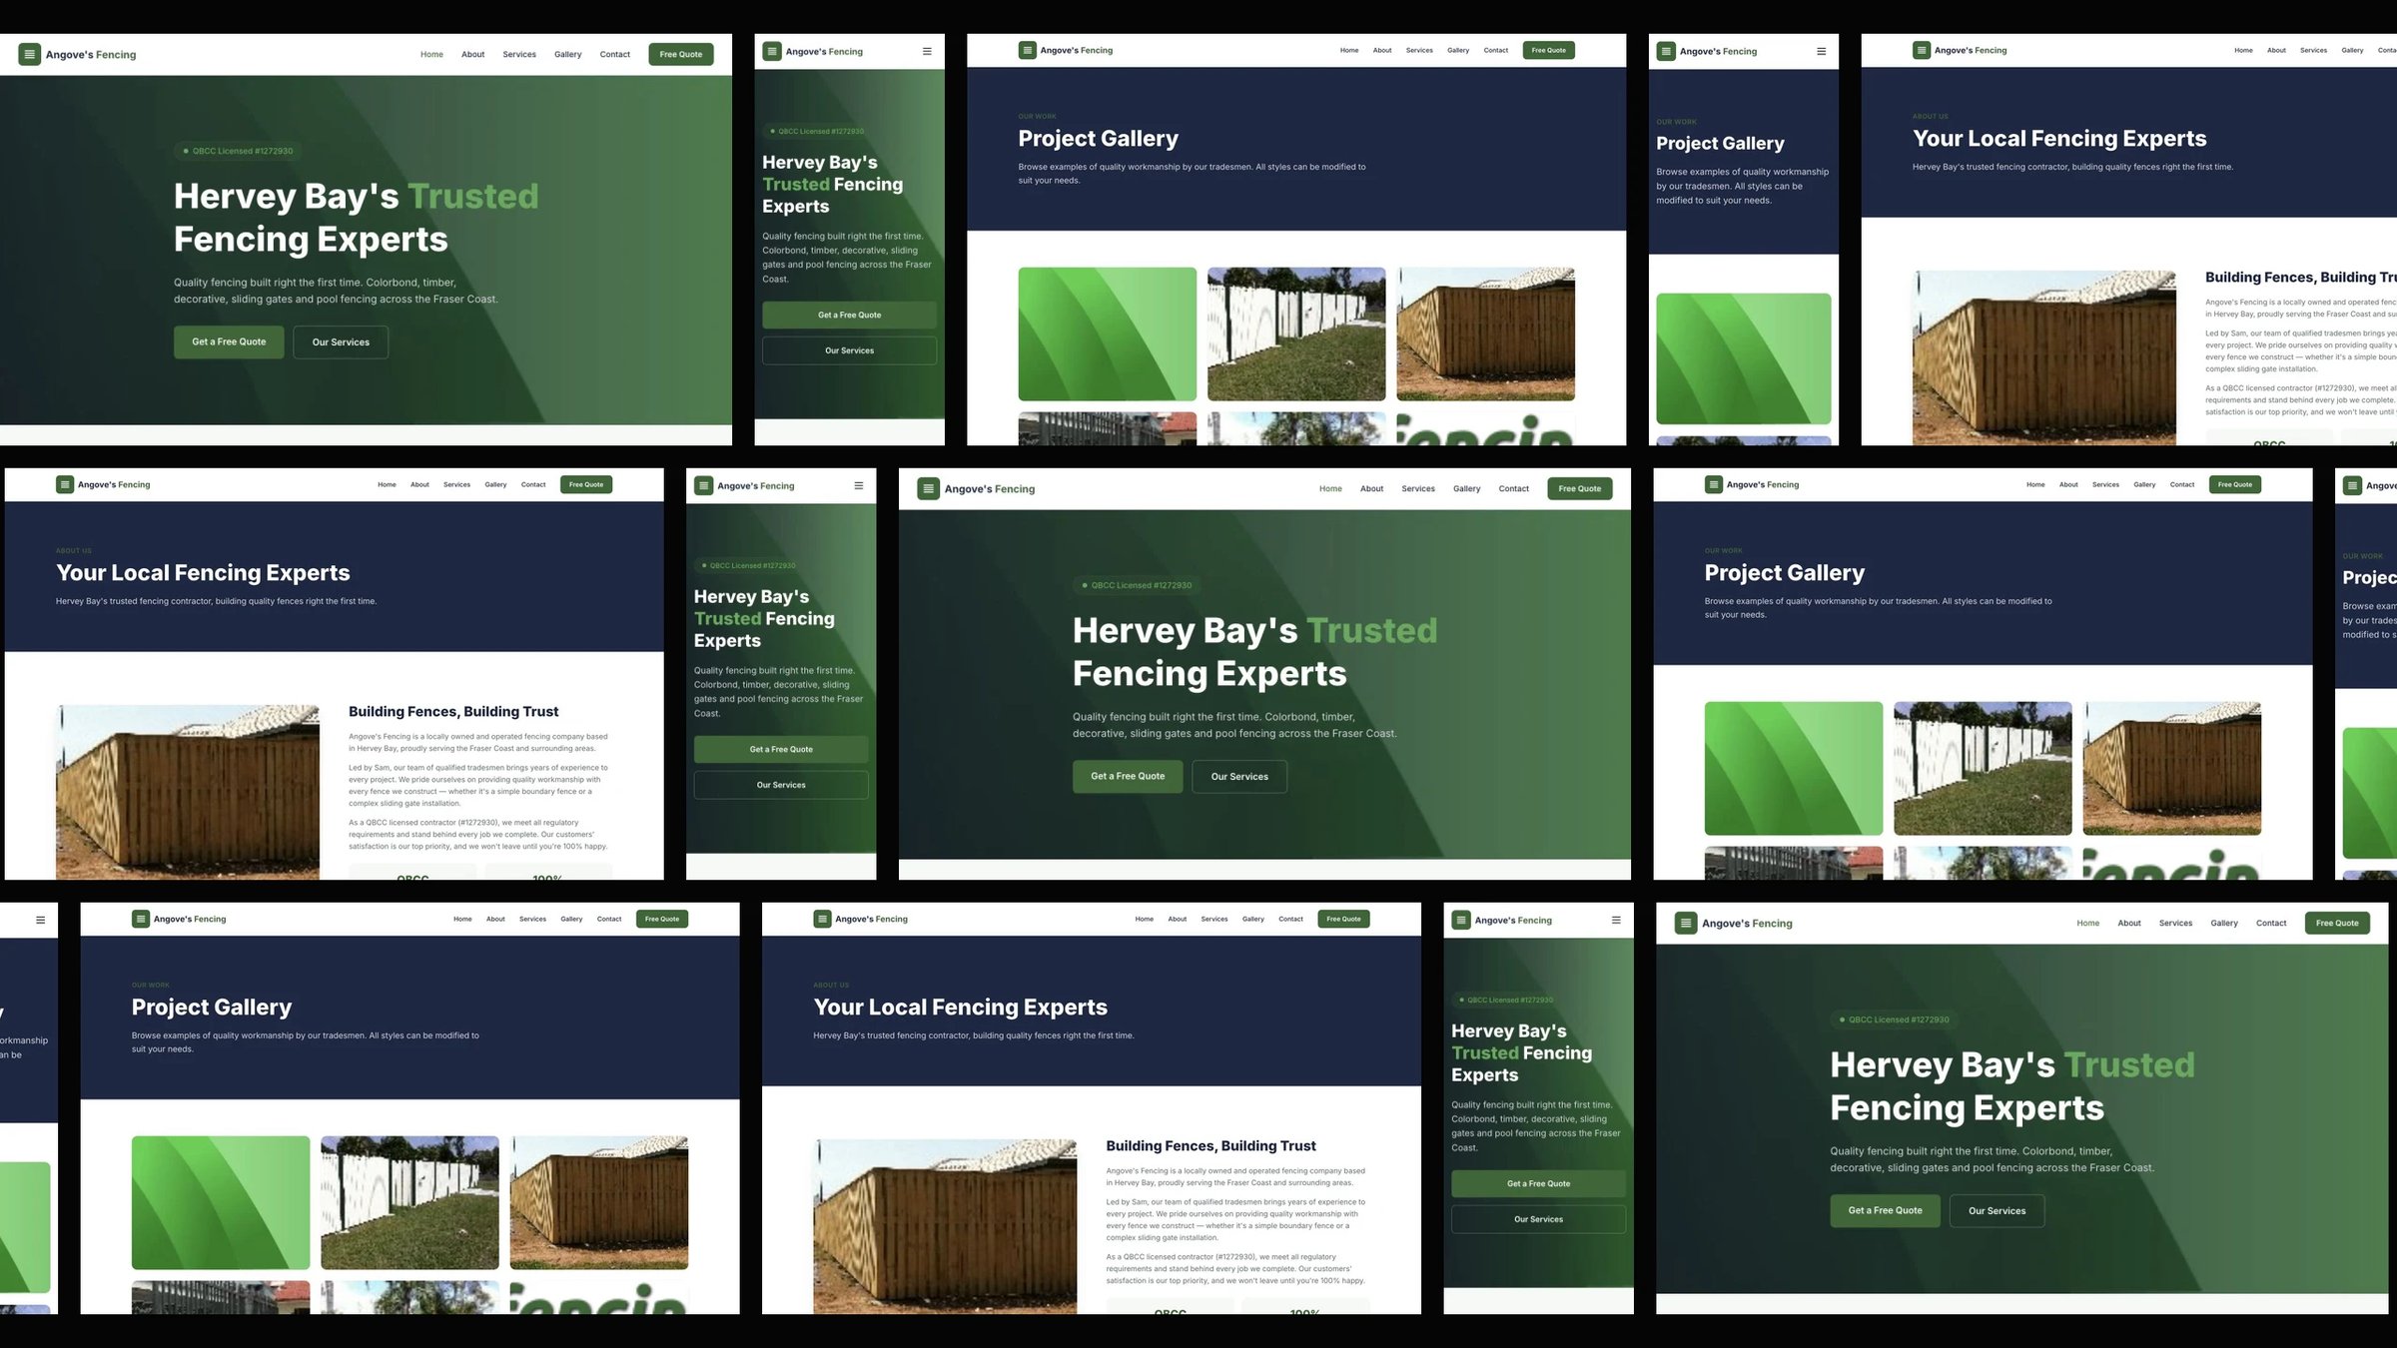Click Project Gallery heading in top-row desktop gallery
Image resolution: width=2397 pixels, height=1348 pixels.
pyautogui.click(x=1099, y=138)
